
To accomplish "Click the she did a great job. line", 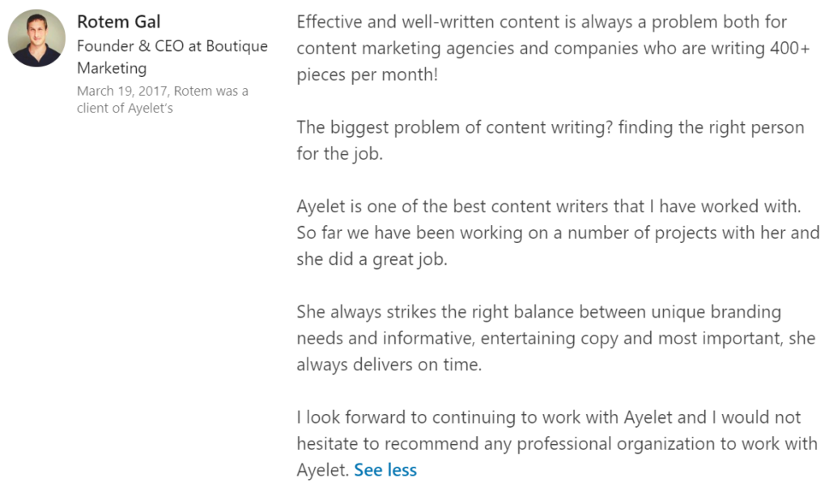I will [x=372, y=259].
